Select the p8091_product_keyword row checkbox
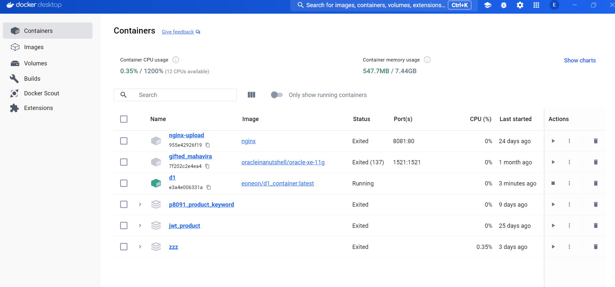This screenshot has width=615, height=287. (124, 204)
